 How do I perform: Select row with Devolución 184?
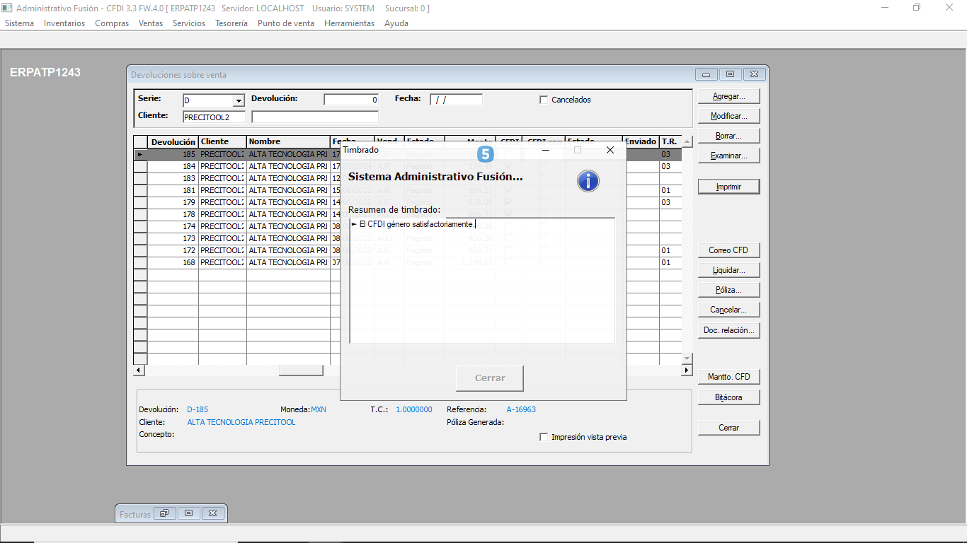point(408,166)
